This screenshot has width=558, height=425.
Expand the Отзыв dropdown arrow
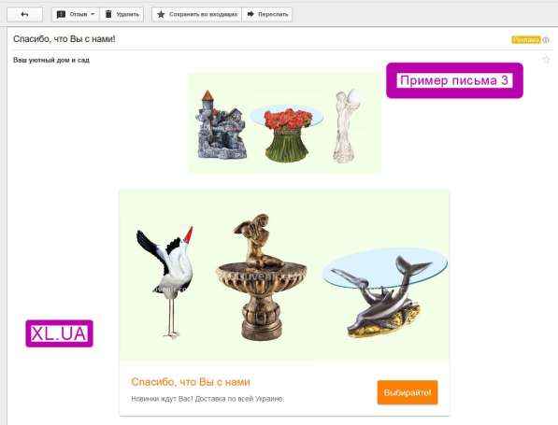[93, 14]
